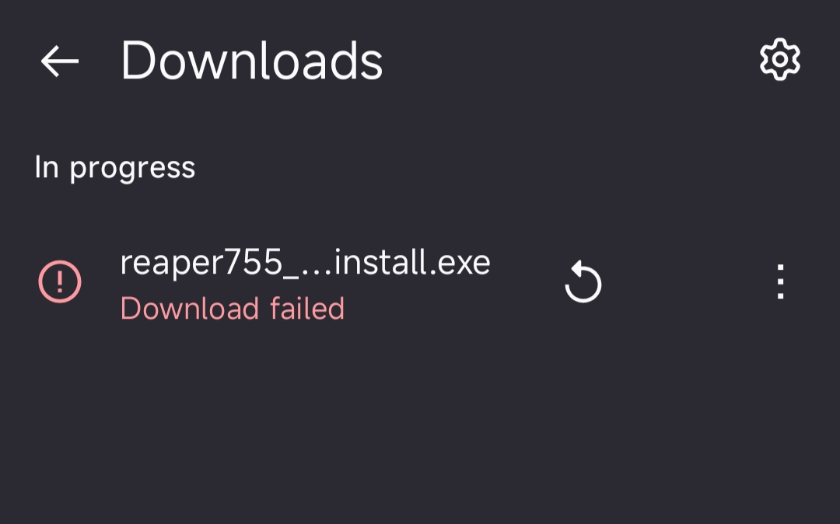Click the "Downloads" page title
This screenshot has width=840, height=524.
click(x=251, y=61)
